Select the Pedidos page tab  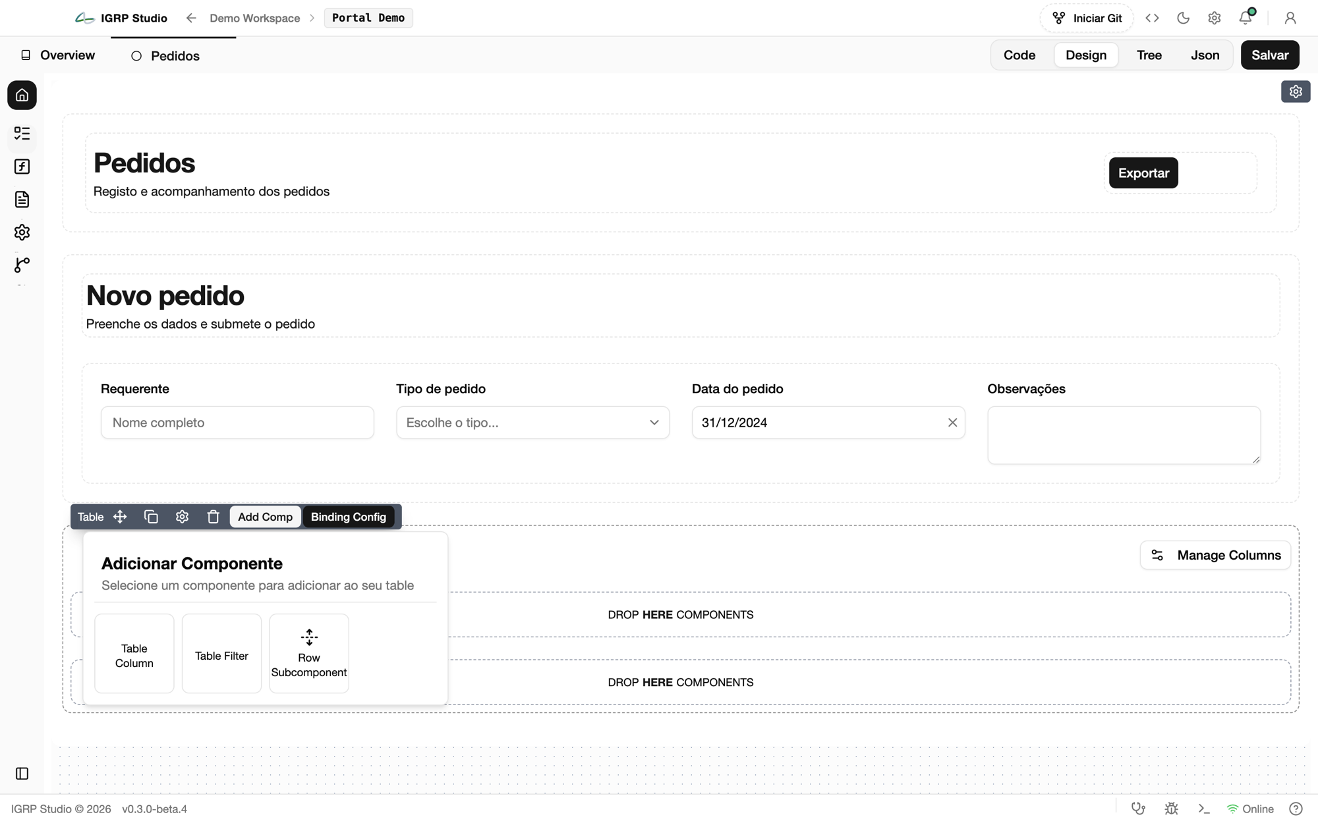click(166, 56)
